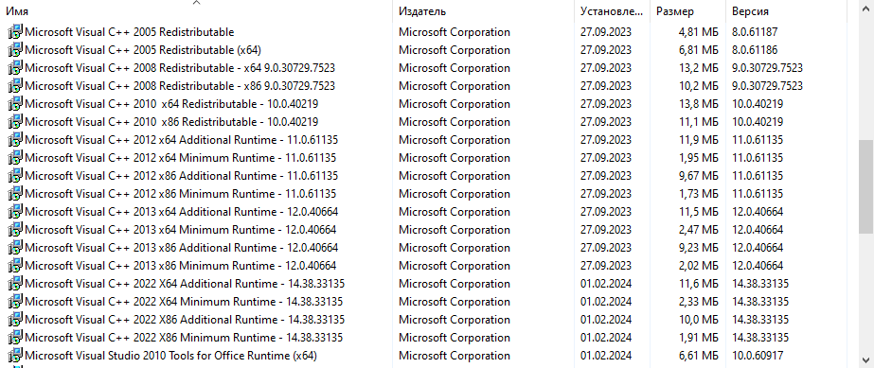Select Visual C++ 2022 X86 Additional Runtime row
This screenshot has height=368, width=874.
[423, 320]
